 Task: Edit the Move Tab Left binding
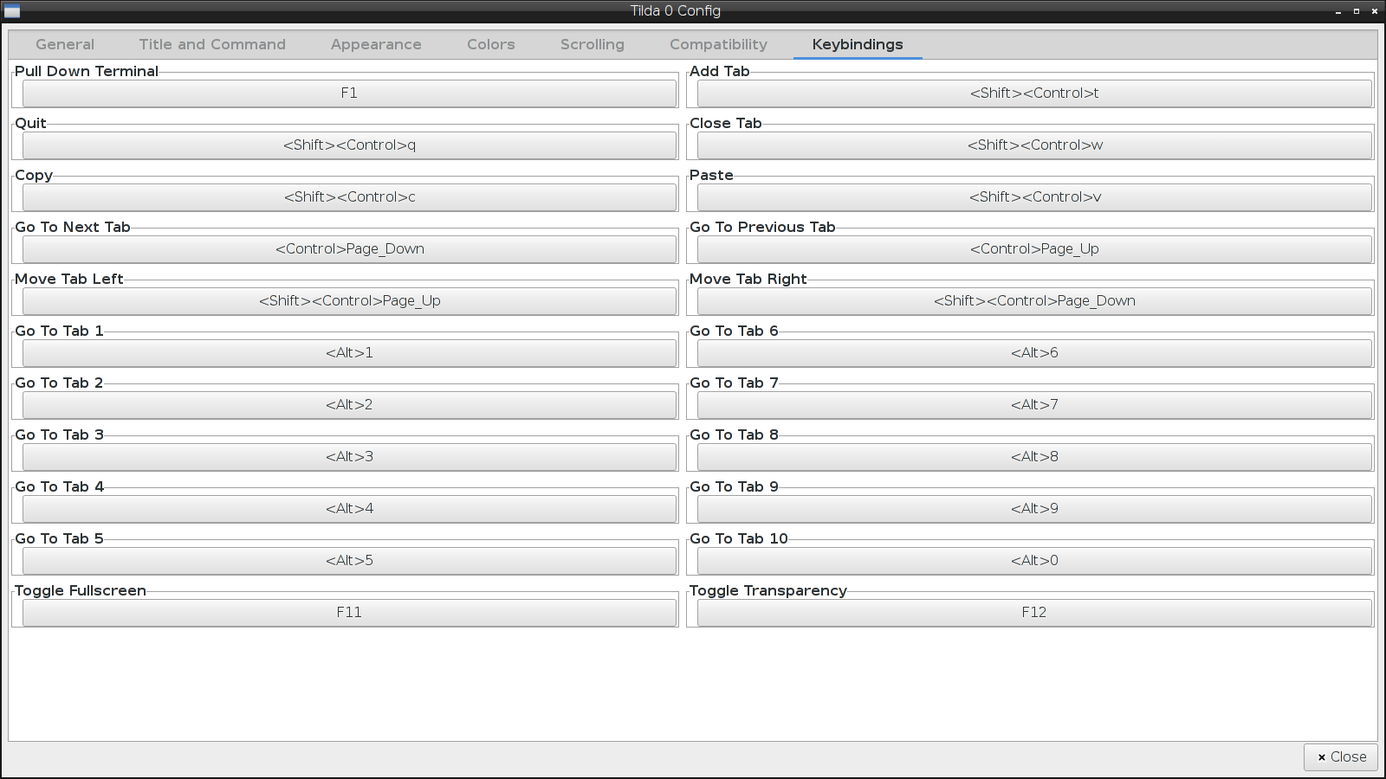coord(349,301)
